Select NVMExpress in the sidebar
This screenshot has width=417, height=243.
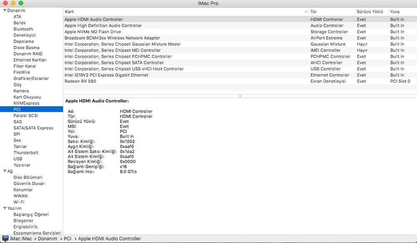(26, 103)
